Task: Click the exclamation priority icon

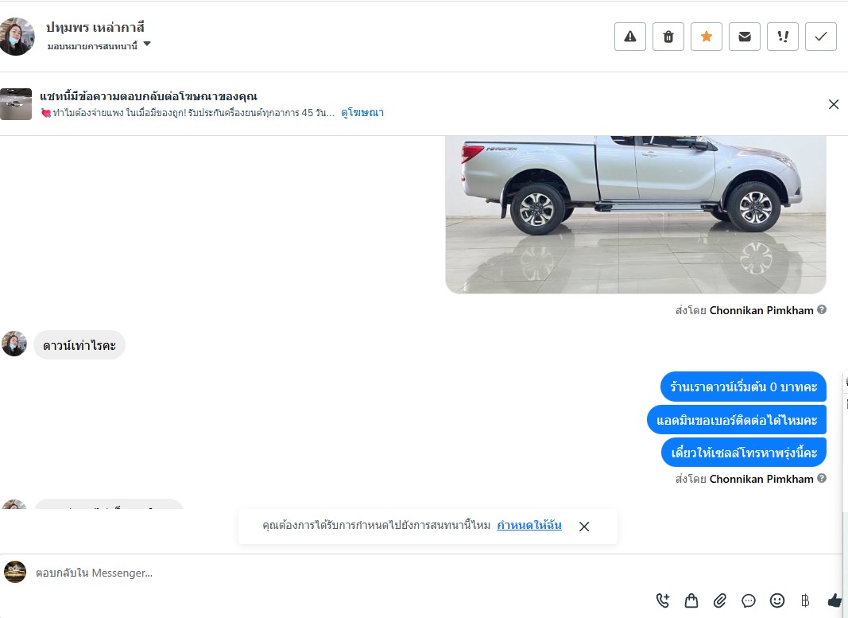Action: pos(783,37)
